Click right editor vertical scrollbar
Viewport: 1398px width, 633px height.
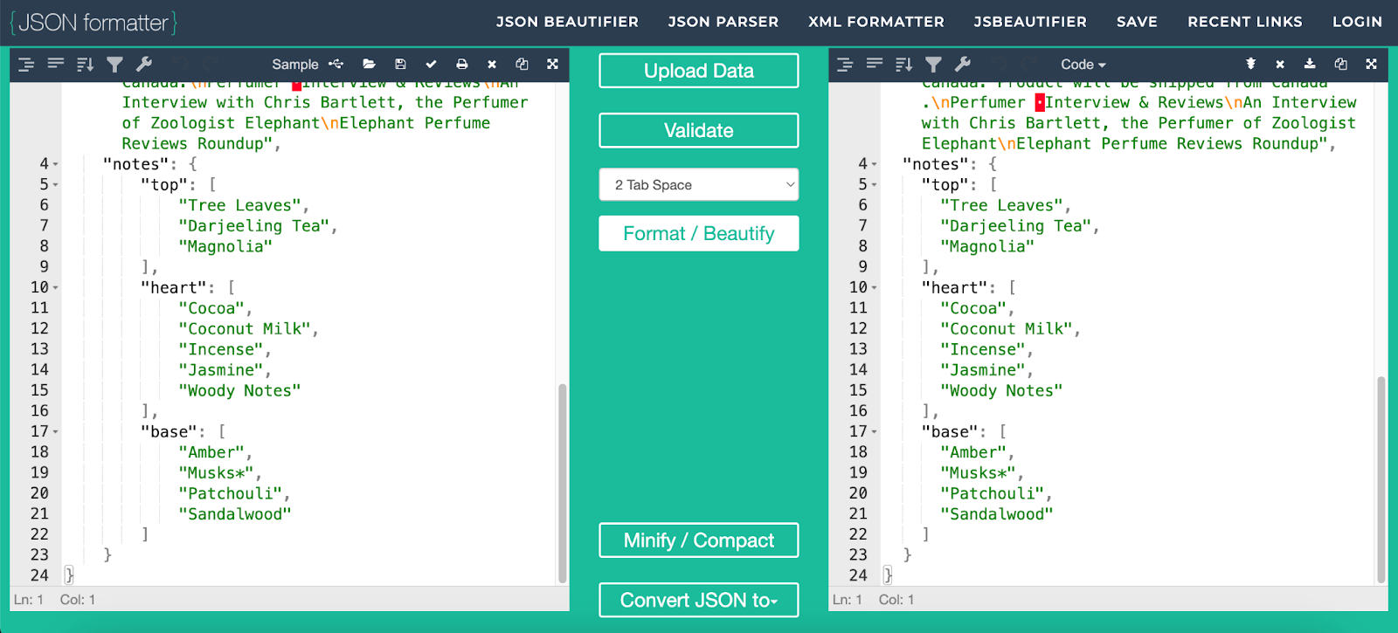1381,479
